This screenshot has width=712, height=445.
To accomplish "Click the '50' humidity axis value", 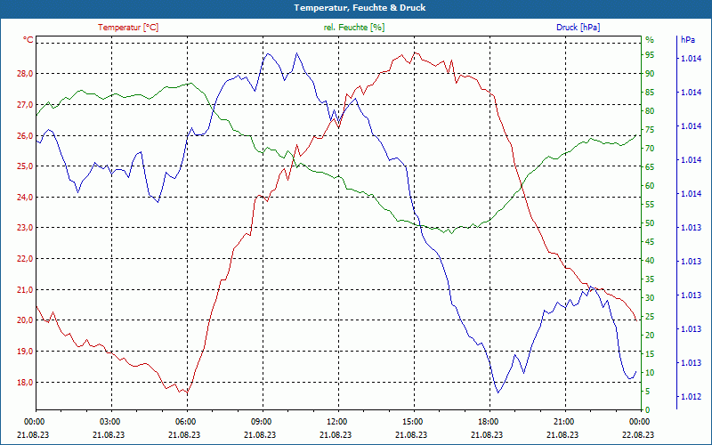I will click(650, 223).
